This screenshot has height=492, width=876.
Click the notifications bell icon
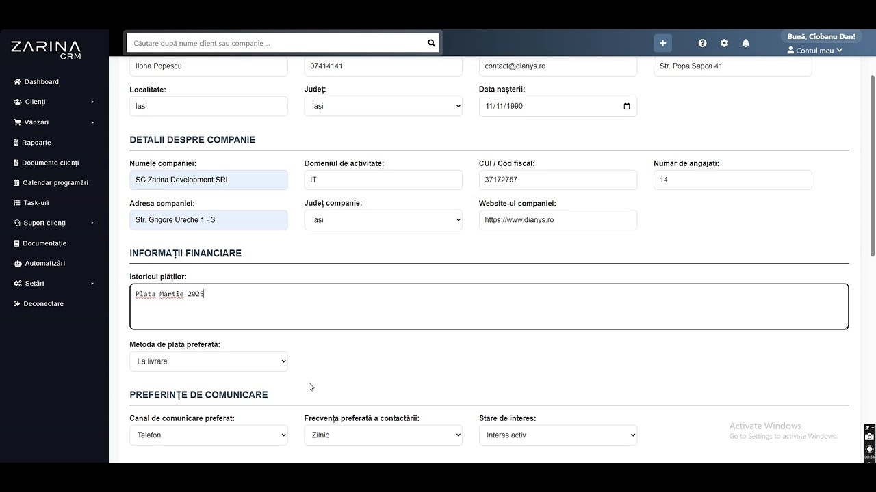746,42
